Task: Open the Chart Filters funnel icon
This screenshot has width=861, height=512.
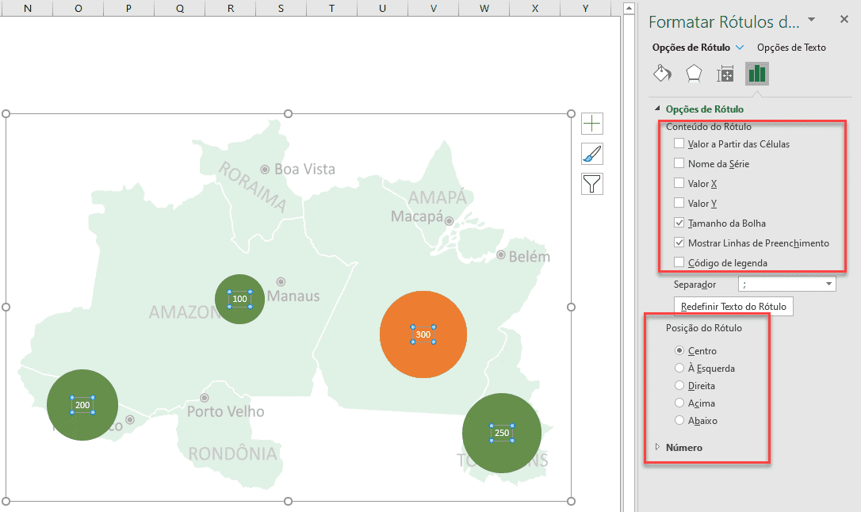Action: click(x=591, y=183)
